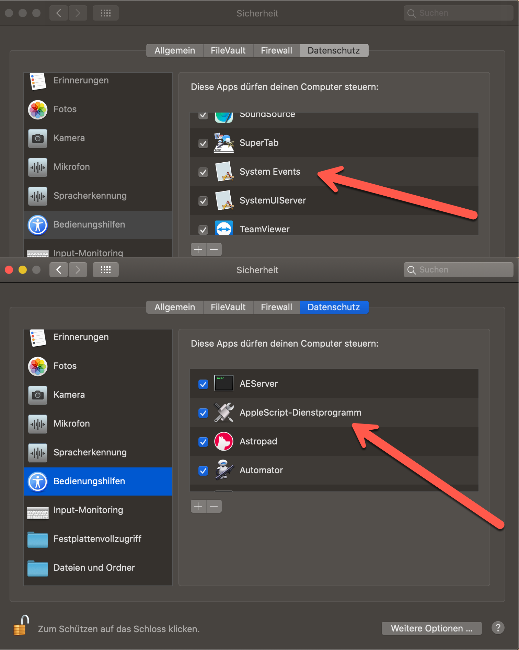This screenshot has width=519, height=650.
Task: Select Bedienungshilfen in back window sidebar
Action: 98,225
